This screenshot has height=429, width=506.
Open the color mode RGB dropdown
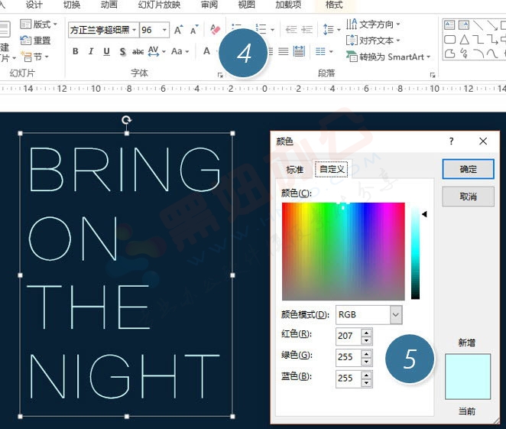click(395, 314)
